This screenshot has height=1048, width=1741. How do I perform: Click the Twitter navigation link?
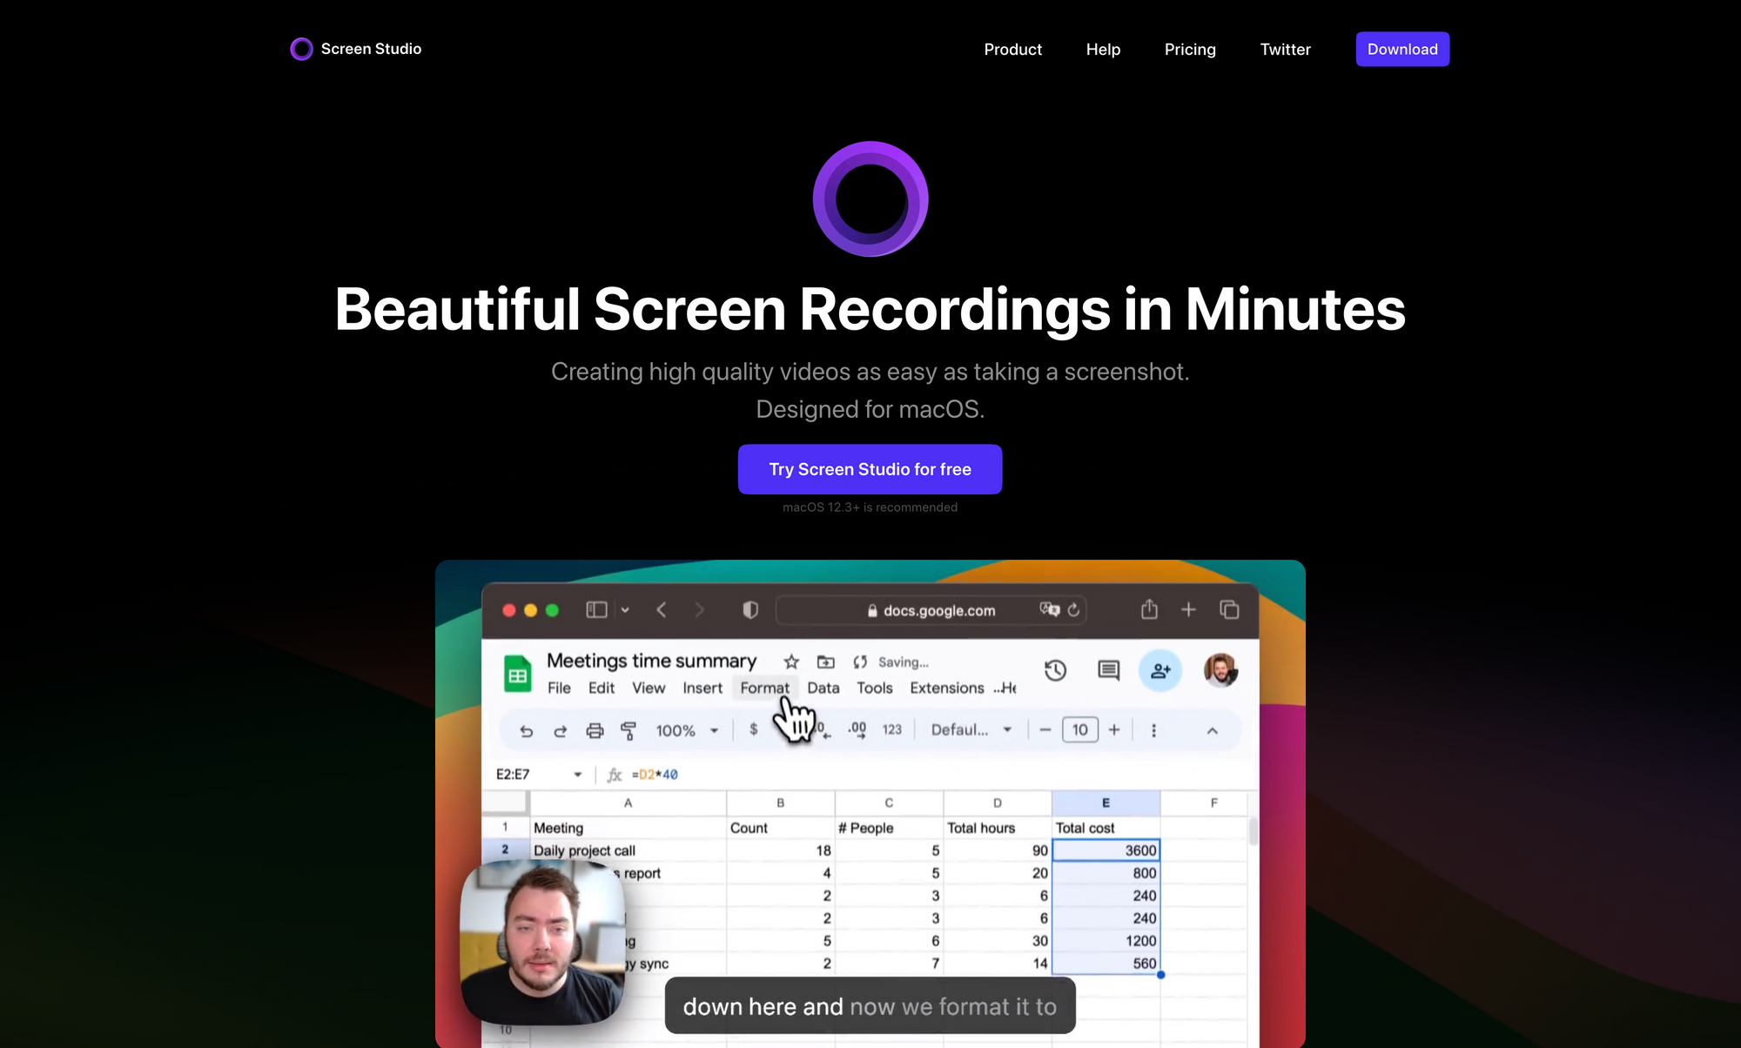pyautogui.click(x=1285, y=49)
